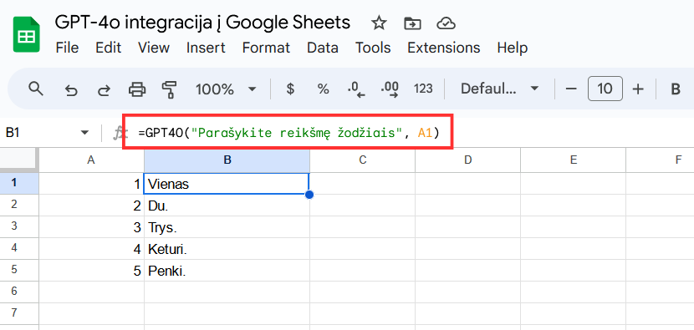Click the search menus magnifier icon
Viewport: 694px width, 330px height.
36,89
